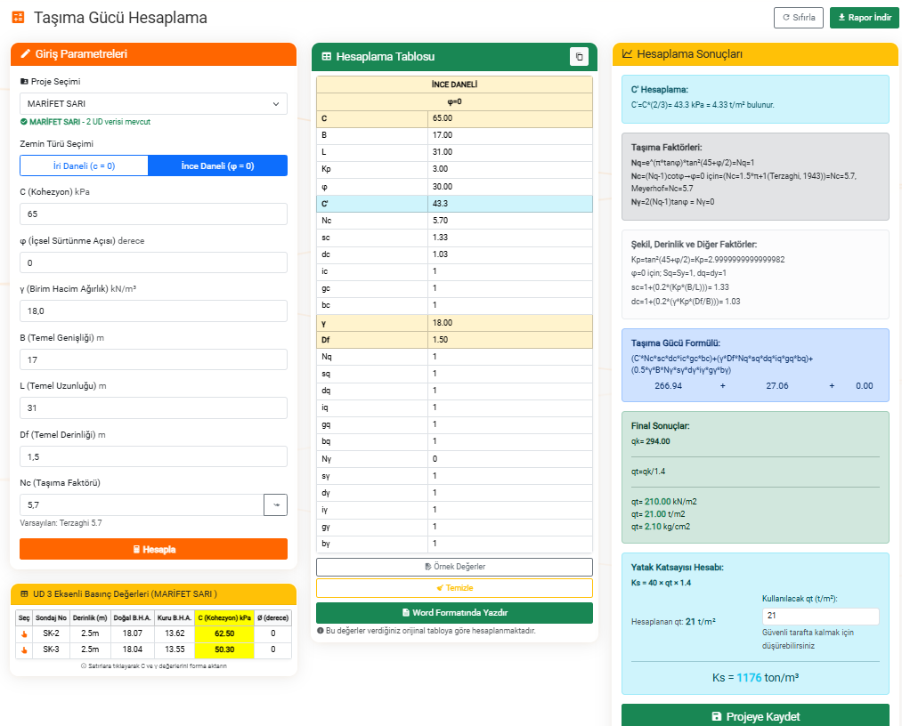Select the İri Daneli (c = 0) soil type
902x726 pixels.
[x=84, y=165]
